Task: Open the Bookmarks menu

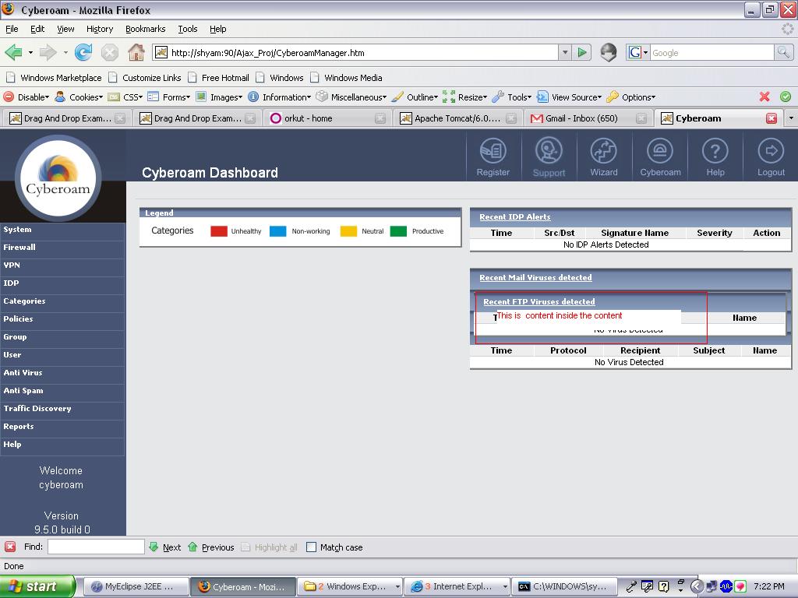Action: tap(145, 29)
